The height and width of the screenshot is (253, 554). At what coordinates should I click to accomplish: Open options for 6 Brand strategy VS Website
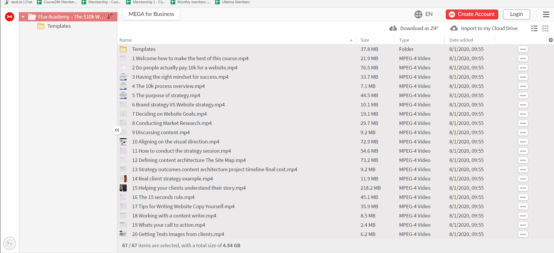click(523, 105)
